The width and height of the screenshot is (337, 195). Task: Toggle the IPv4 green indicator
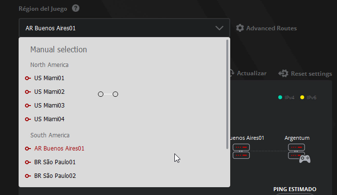tap(280, 97)
